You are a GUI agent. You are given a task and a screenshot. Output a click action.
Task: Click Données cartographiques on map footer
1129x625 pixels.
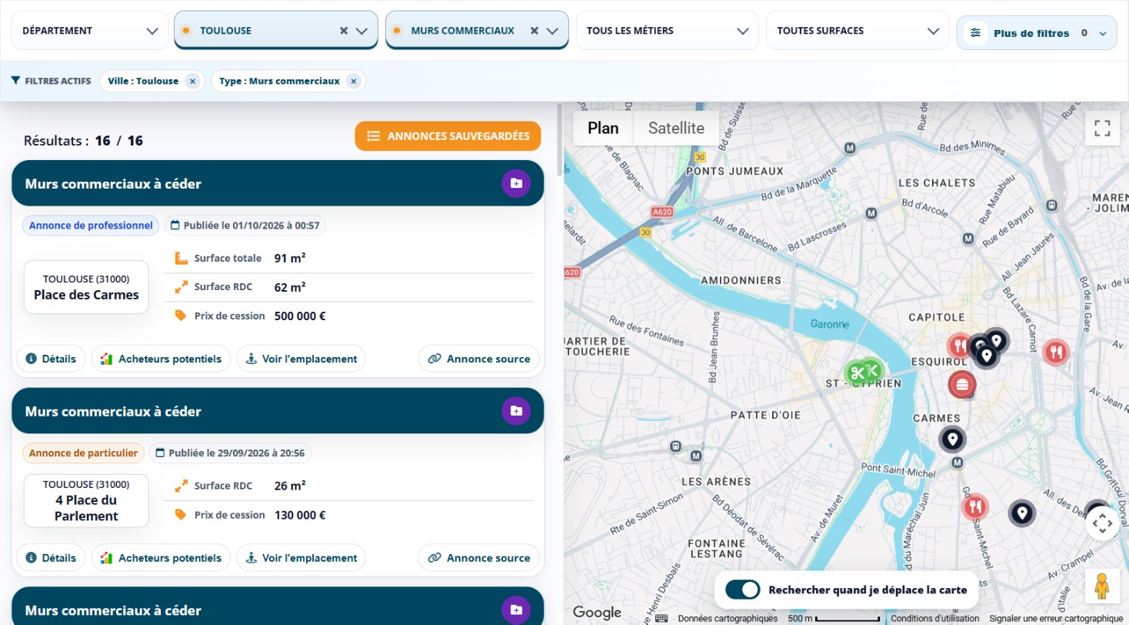coord(728,619)
